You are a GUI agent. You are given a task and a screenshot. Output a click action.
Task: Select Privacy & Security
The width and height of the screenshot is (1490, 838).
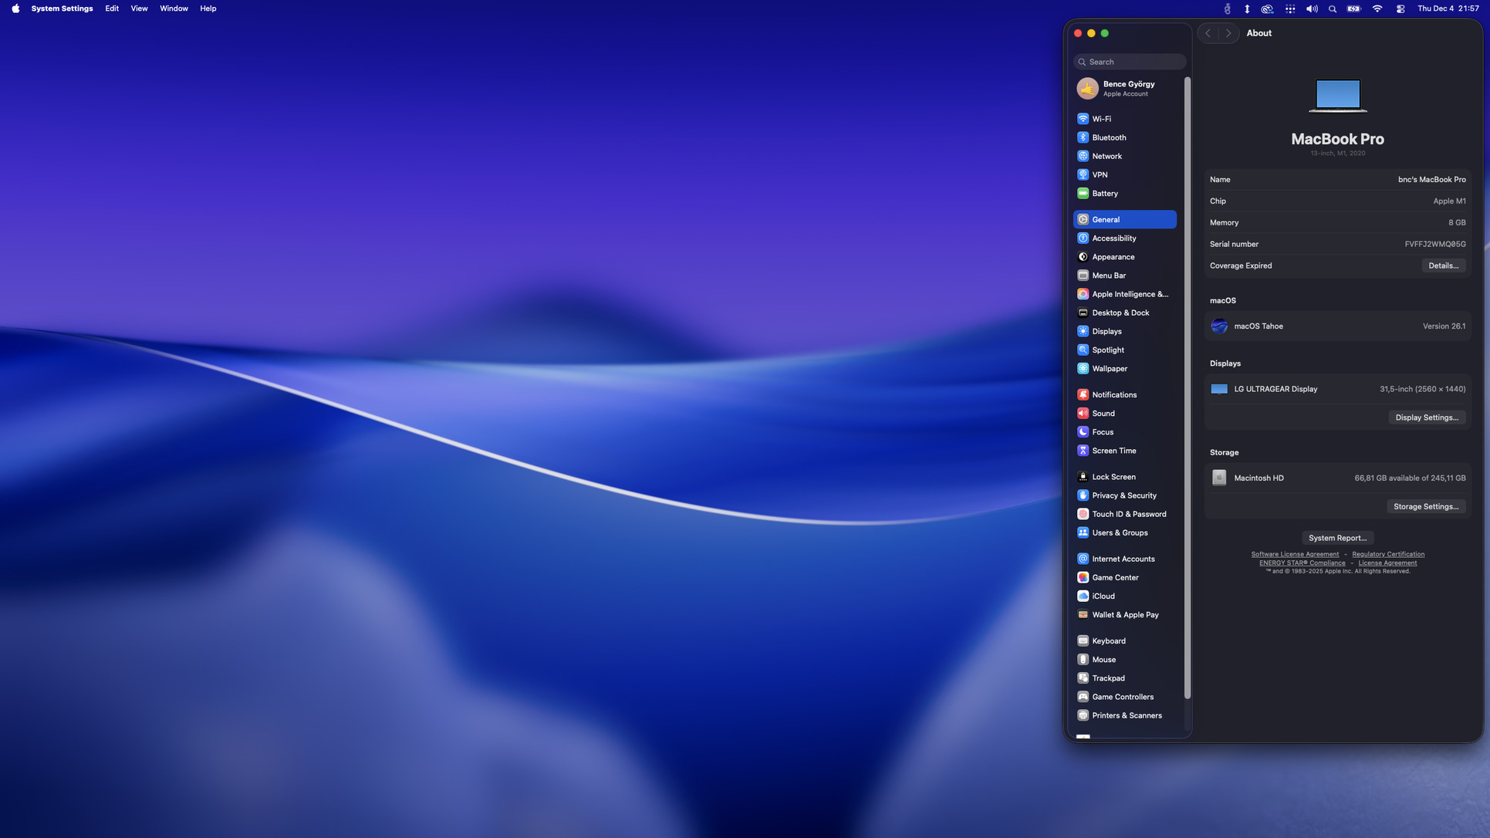tap(1123, 495)
